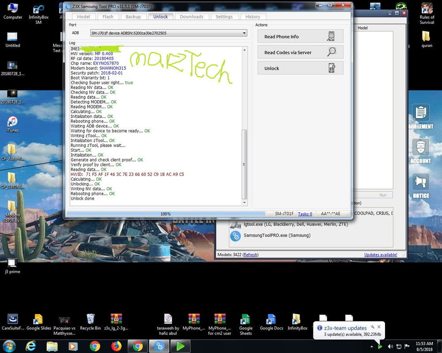Open the Computer desktop icon
442x353 pixels.
[x=13, y=11]
